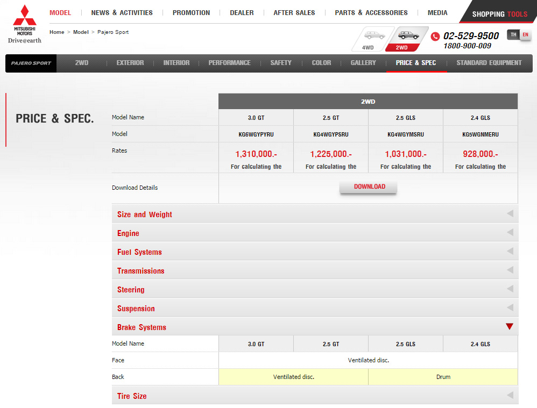Click model code KG5WGNMERU
This screenshot has width=537, height=408.
(x=481, y=134)
